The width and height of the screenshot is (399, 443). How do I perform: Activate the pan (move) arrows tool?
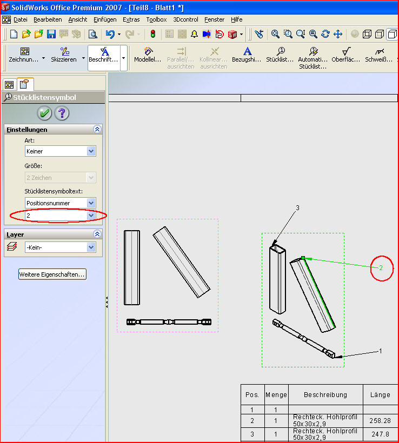(x=338, y=34)
